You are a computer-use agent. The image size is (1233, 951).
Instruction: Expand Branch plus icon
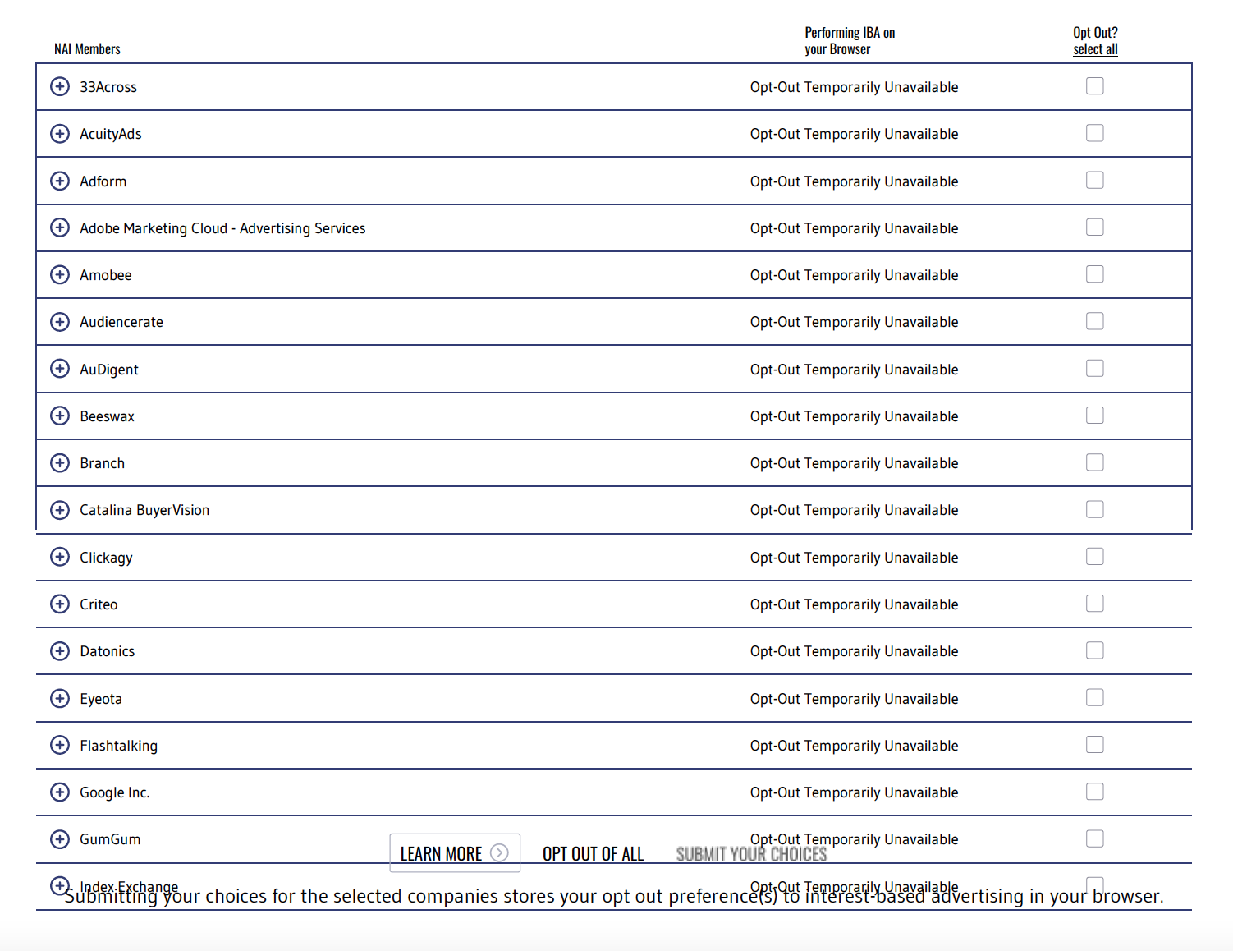60,462
